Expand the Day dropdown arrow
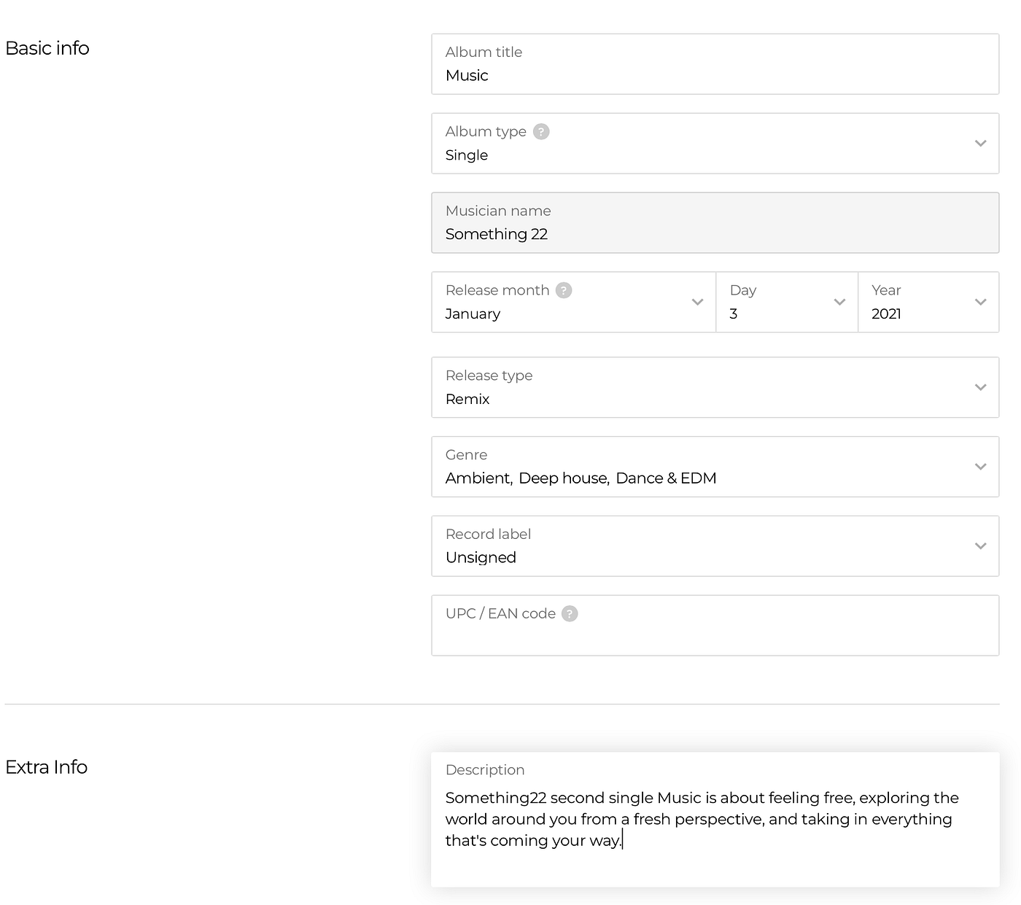The image size is (1021, 905). [839, 302]
